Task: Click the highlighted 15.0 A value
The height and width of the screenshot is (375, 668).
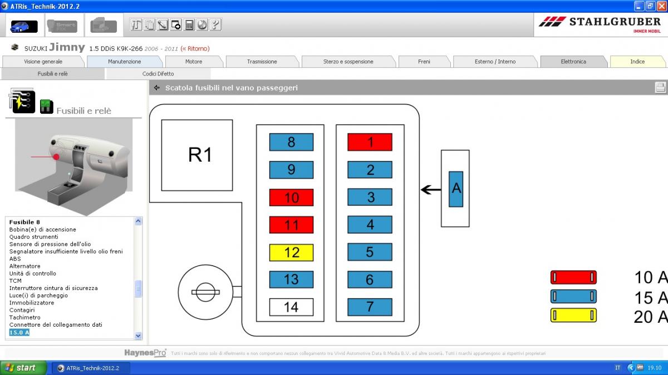Action: 19,332
